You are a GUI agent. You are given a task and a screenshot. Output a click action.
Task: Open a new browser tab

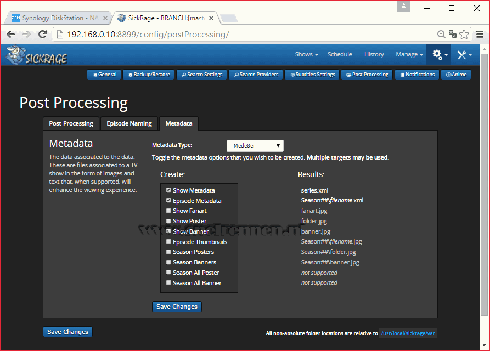click(x=229, y=18)
